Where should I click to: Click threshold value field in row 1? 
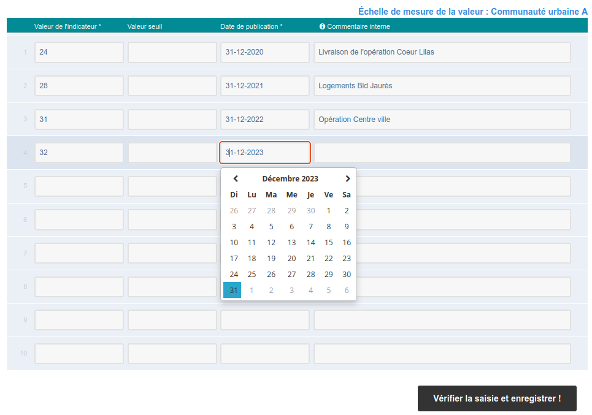coord(172,52)
